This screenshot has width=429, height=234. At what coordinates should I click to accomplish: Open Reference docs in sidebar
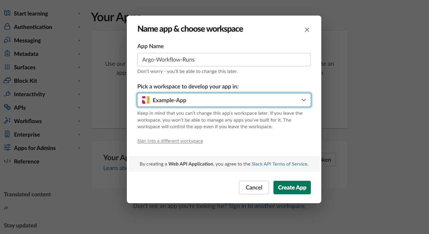click(x=27, y=161)
